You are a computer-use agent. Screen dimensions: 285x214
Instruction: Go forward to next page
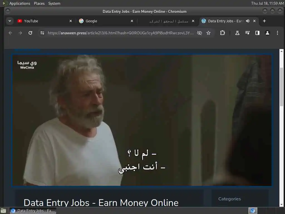click(x=20, y=33)
